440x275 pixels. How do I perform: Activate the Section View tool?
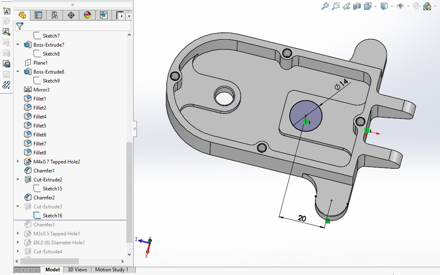[357, 6]
